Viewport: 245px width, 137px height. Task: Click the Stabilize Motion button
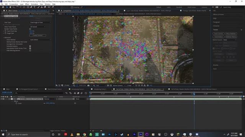(x=231, y=37)
